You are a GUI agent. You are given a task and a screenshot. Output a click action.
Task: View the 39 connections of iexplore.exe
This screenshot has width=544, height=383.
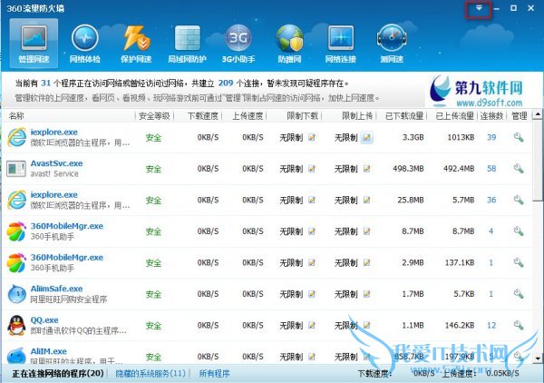coord(491,138)
